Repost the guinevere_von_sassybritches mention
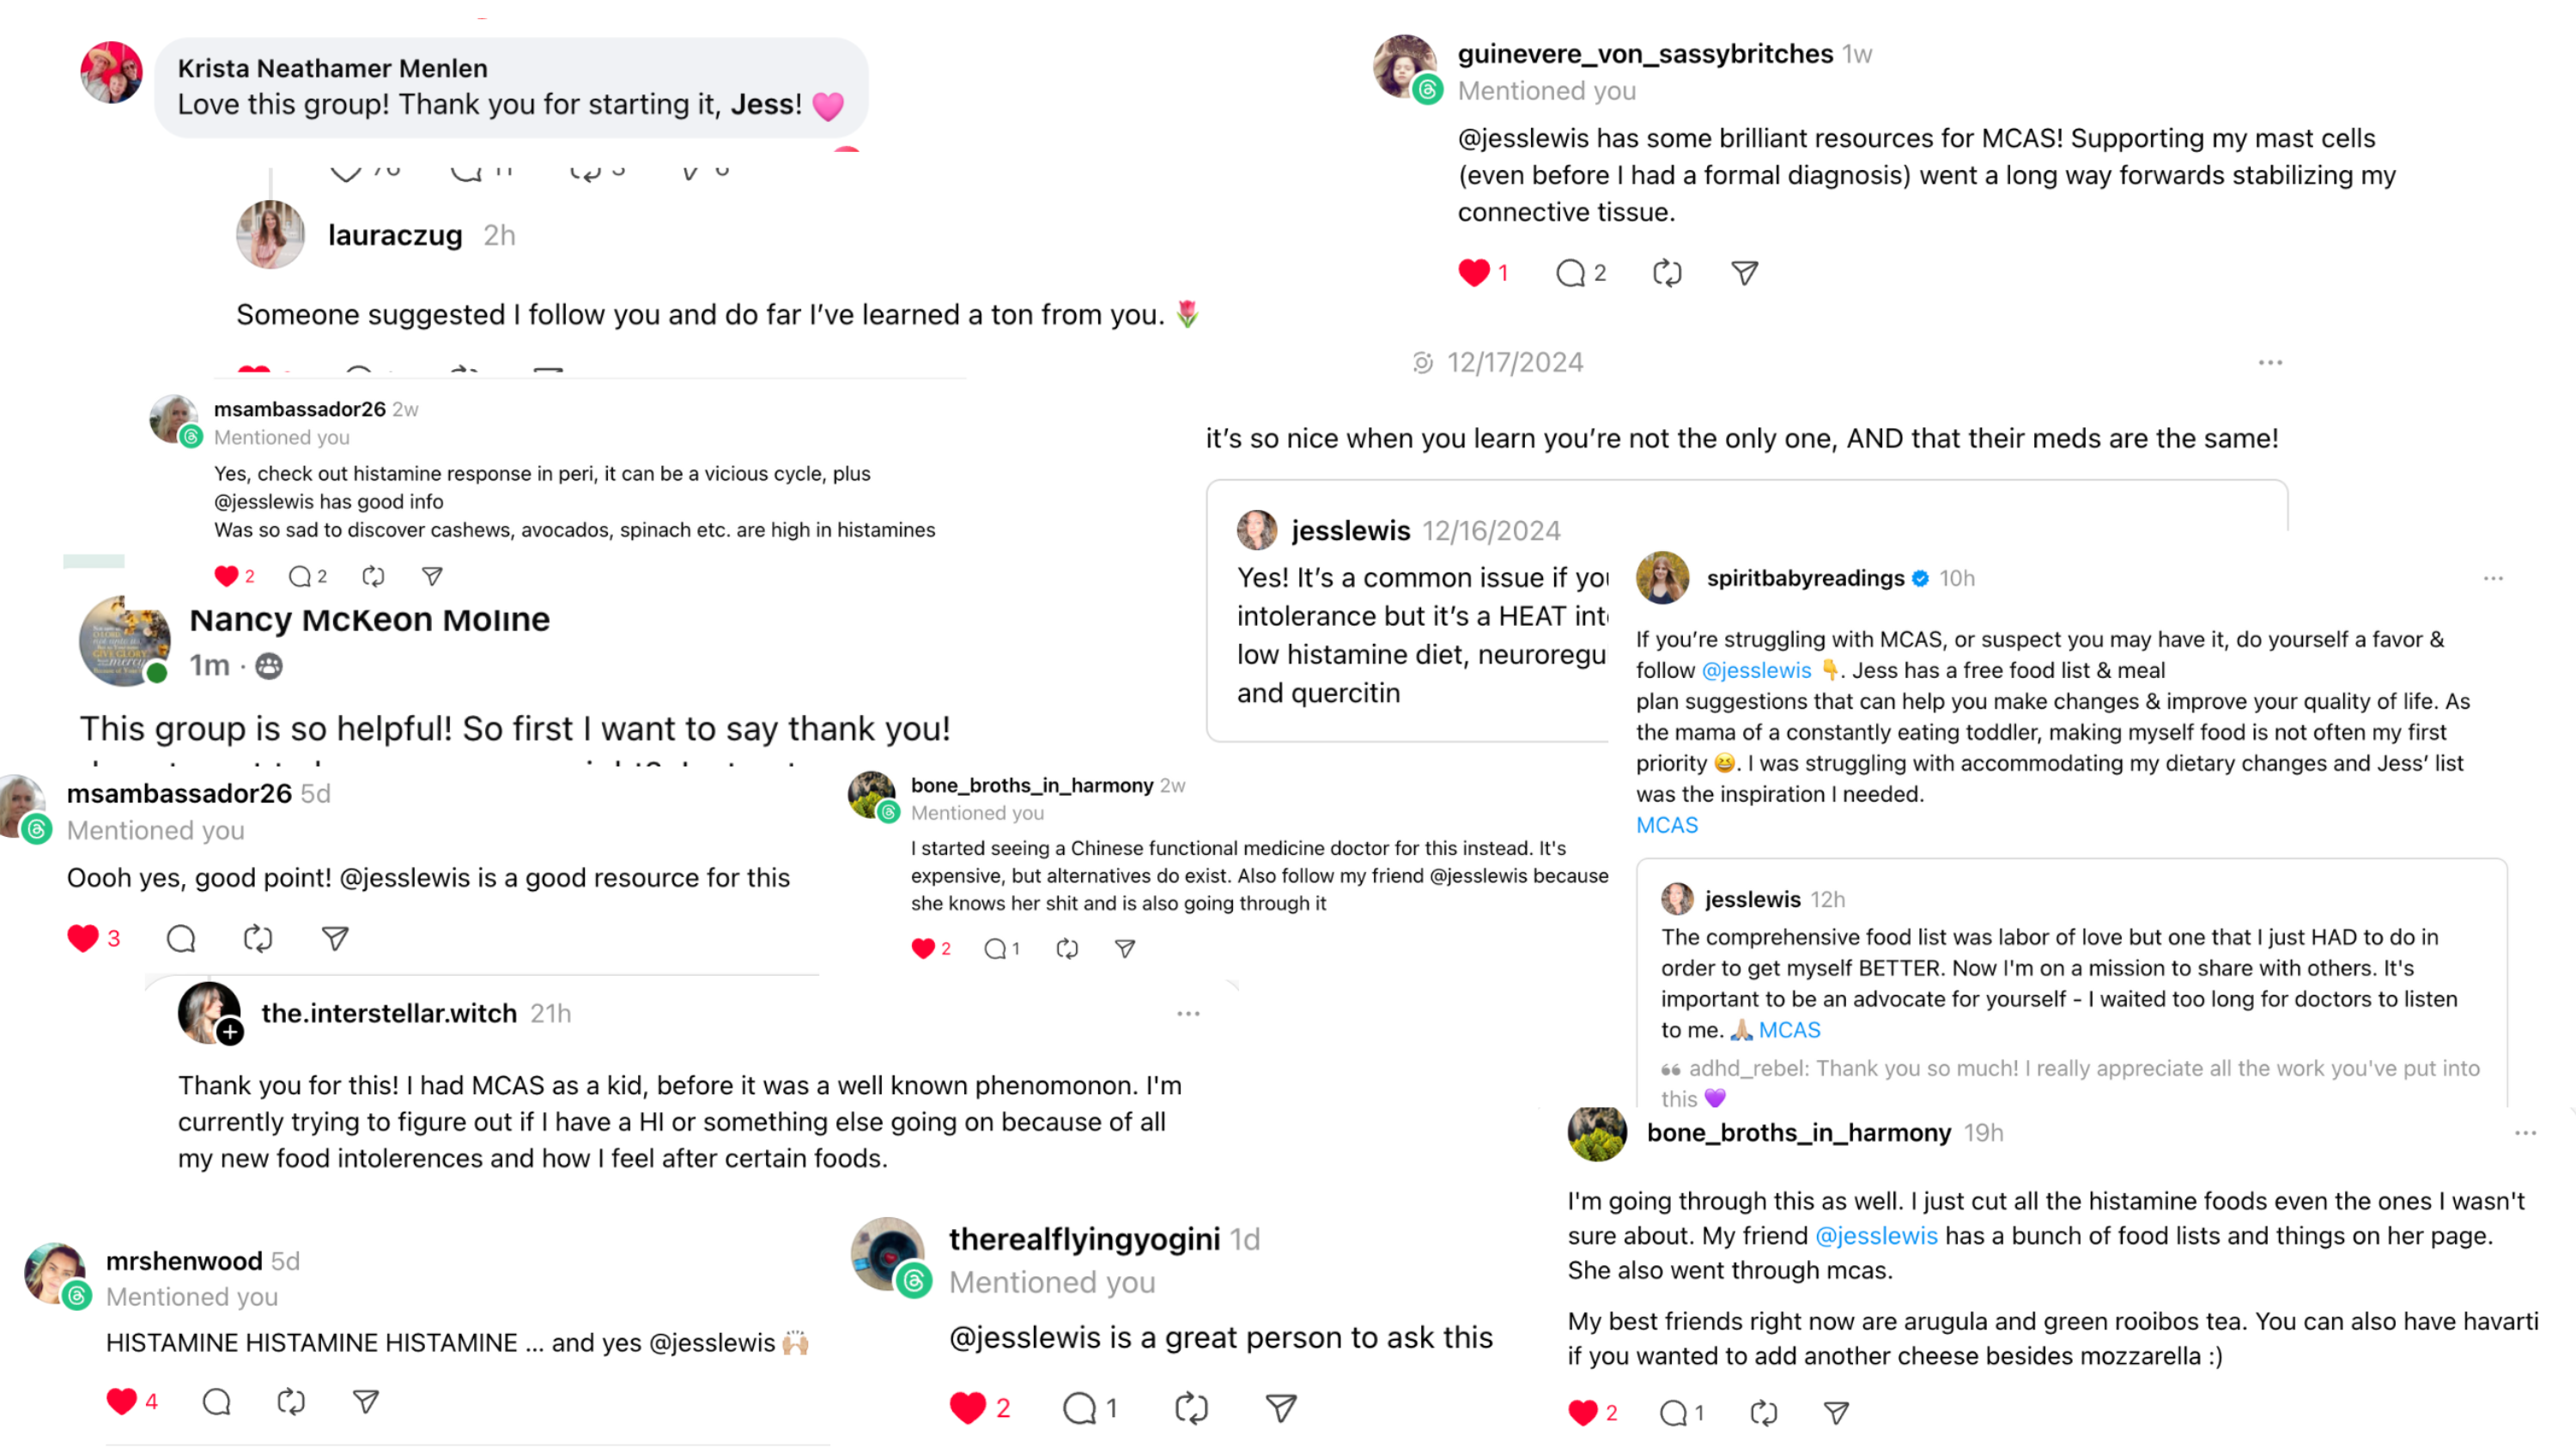2576x1448 pixels. [x=1667, y=273]
